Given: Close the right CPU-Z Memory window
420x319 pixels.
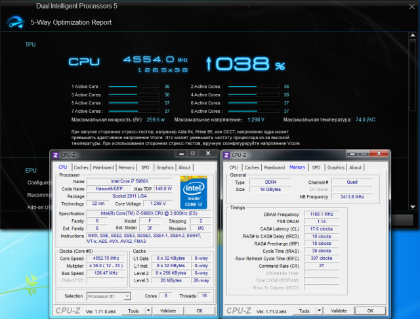Looking at the screenshot, I should point(379,154).
